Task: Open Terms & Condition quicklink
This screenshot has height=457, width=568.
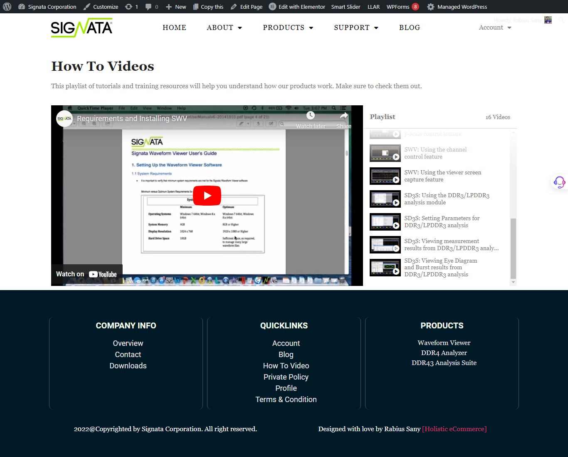Action: pyautogui.click(x=286, y=400)
